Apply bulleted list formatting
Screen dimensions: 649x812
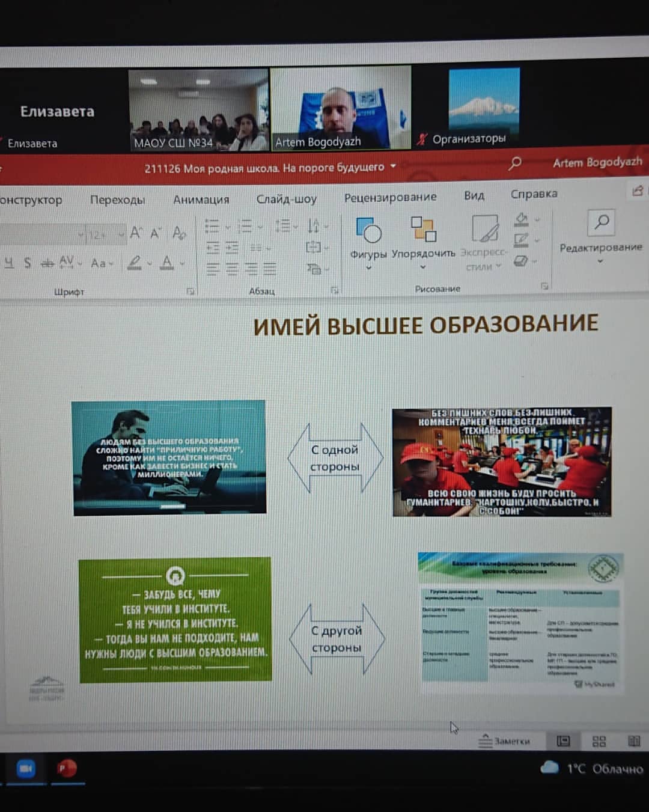[212, 227]
